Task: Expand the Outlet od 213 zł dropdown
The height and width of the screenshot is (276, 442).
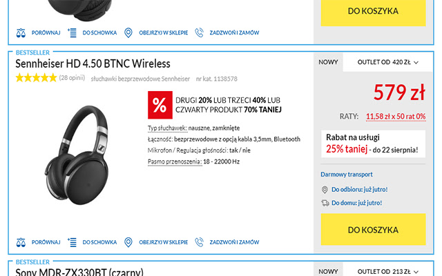Action: pyautogui.click(x=387, y=271)
